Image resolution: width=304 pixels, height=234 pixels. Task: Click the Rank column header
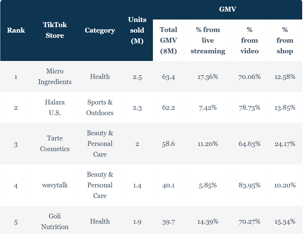tap(16, 30)
